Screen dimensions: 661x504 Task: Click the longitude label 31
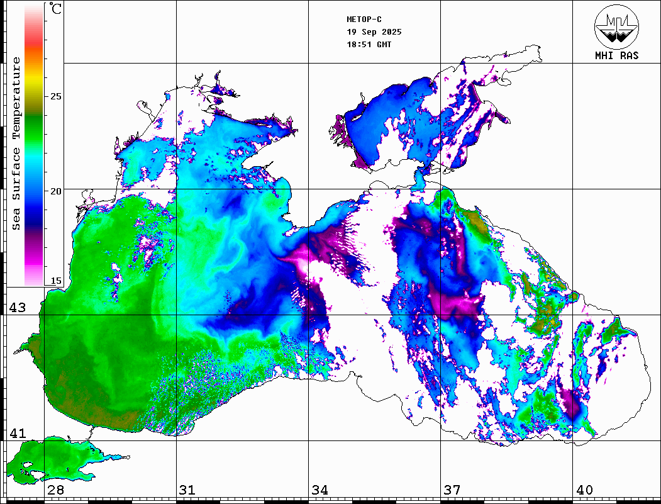point(187,490)
